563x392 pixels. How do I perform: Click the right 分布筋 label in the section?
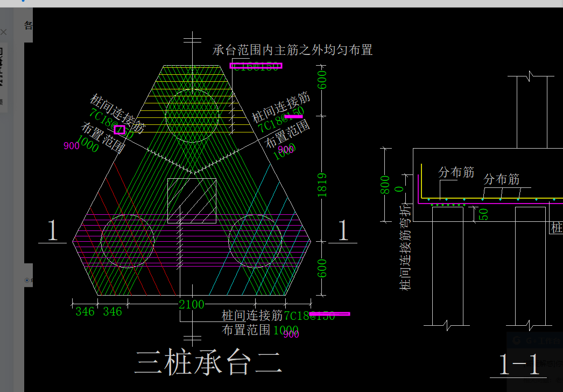click(x=501, y=179)
